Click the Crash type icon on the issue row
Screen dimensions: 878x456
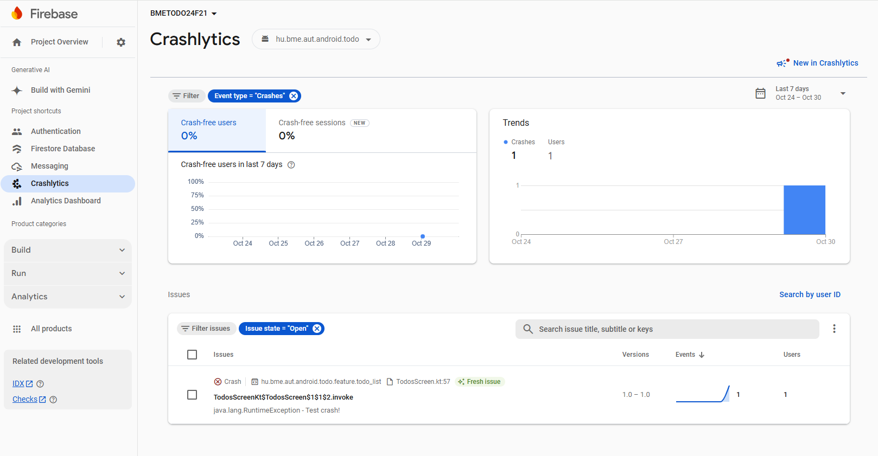[x=218, y=382]
